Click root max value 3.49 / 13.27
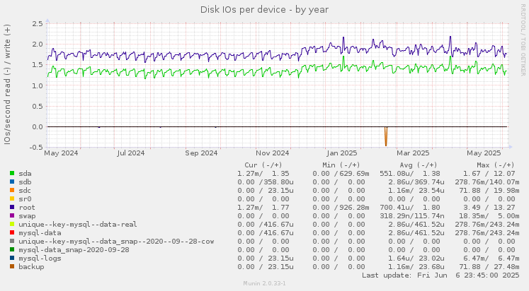Screen dimensions: 529x291 [489, 208]
